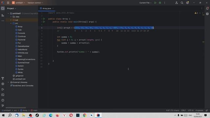
Task: Expand the out folder
Action: [11, 20]
